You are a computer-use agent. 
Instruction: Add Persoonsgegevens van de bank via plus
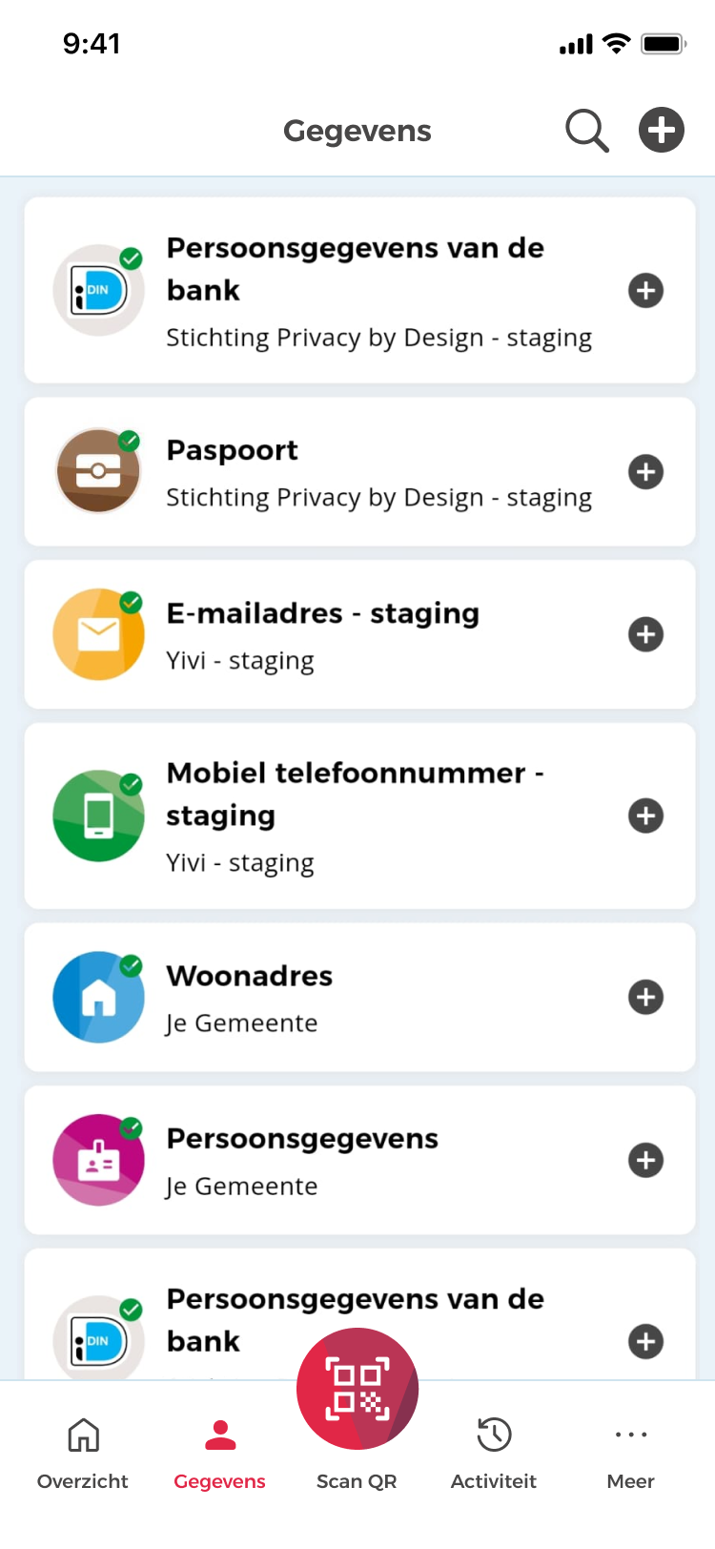tap(646, 291)
